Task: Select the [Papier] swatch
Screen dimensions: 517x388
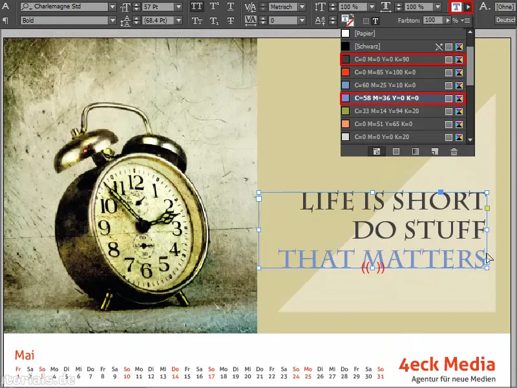Action: [x=403, y=34]
